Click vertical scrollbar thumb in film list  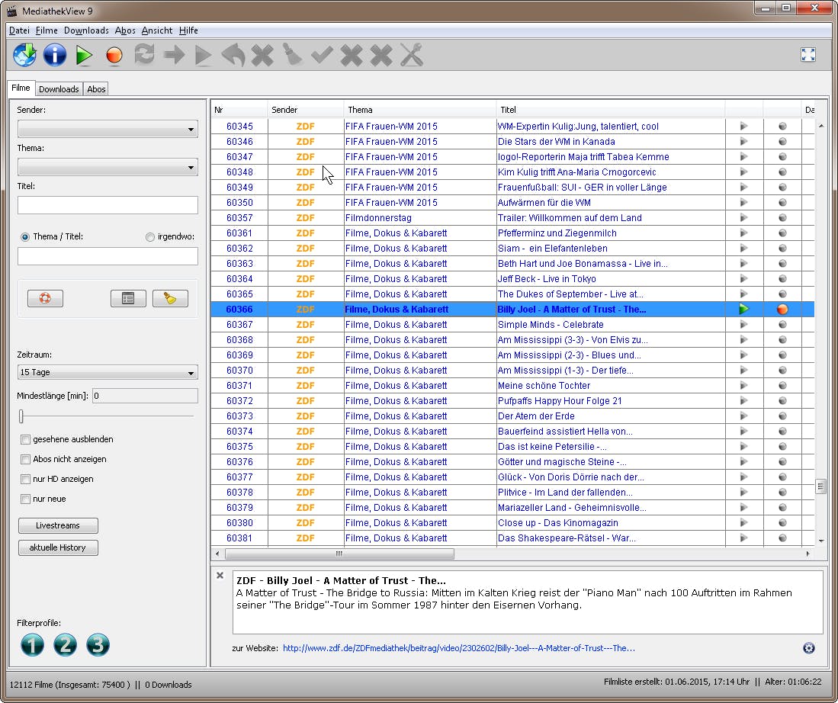(820, 486)
